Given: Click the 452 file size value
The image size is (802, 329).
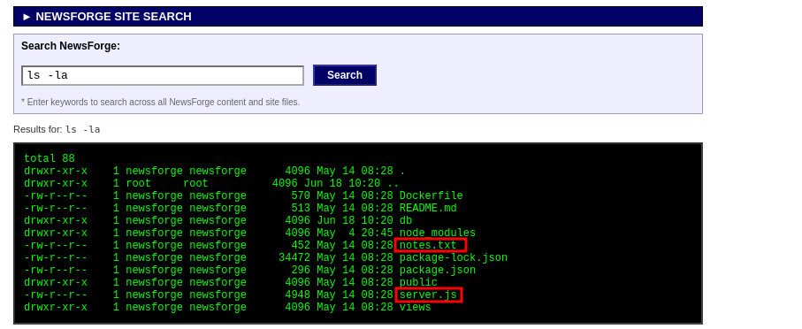Looking at the screenshot, I should (301, 245).
